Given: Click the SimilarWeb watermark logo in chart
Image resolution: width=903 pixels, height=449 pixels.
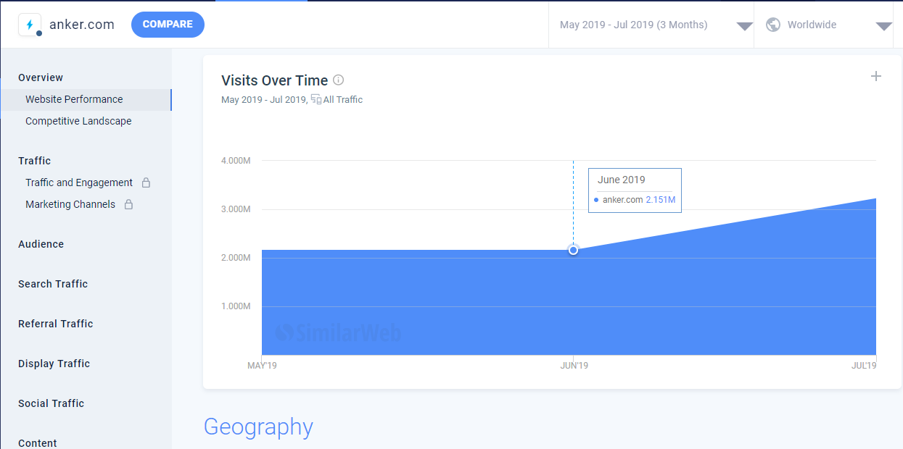Looking at the screenshot, I should click(338, 332).
